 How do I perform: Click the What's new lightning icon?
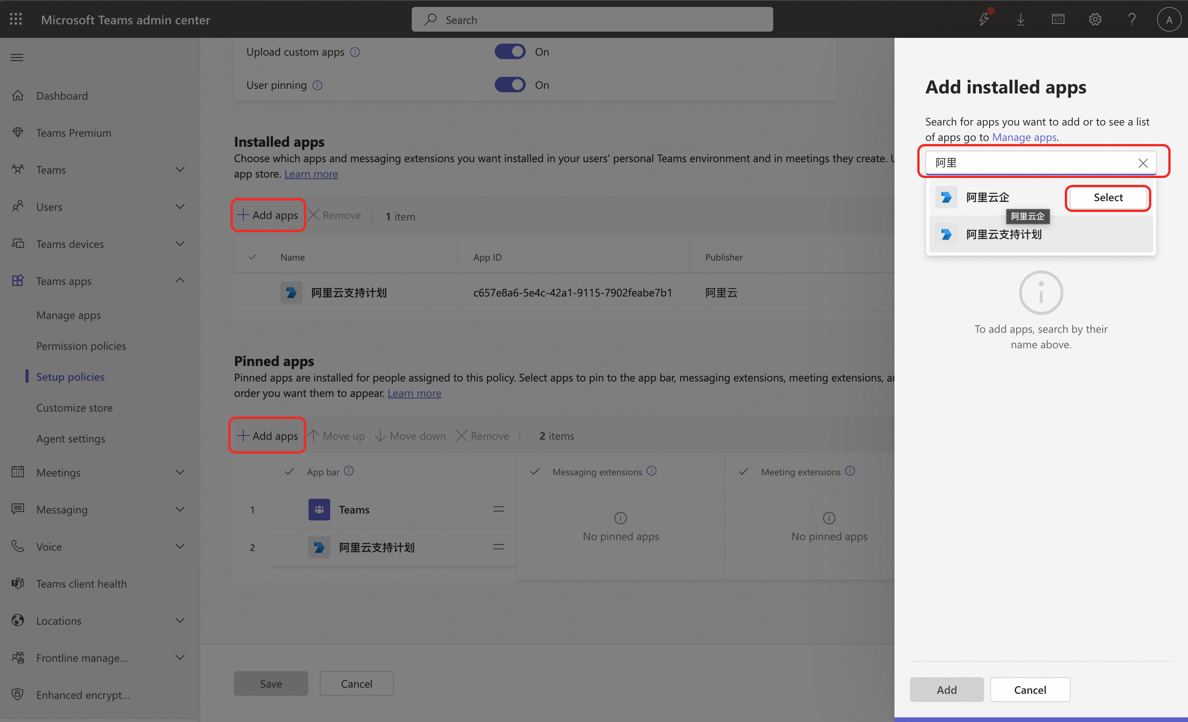pyautogui.click(x=984, y=19)
